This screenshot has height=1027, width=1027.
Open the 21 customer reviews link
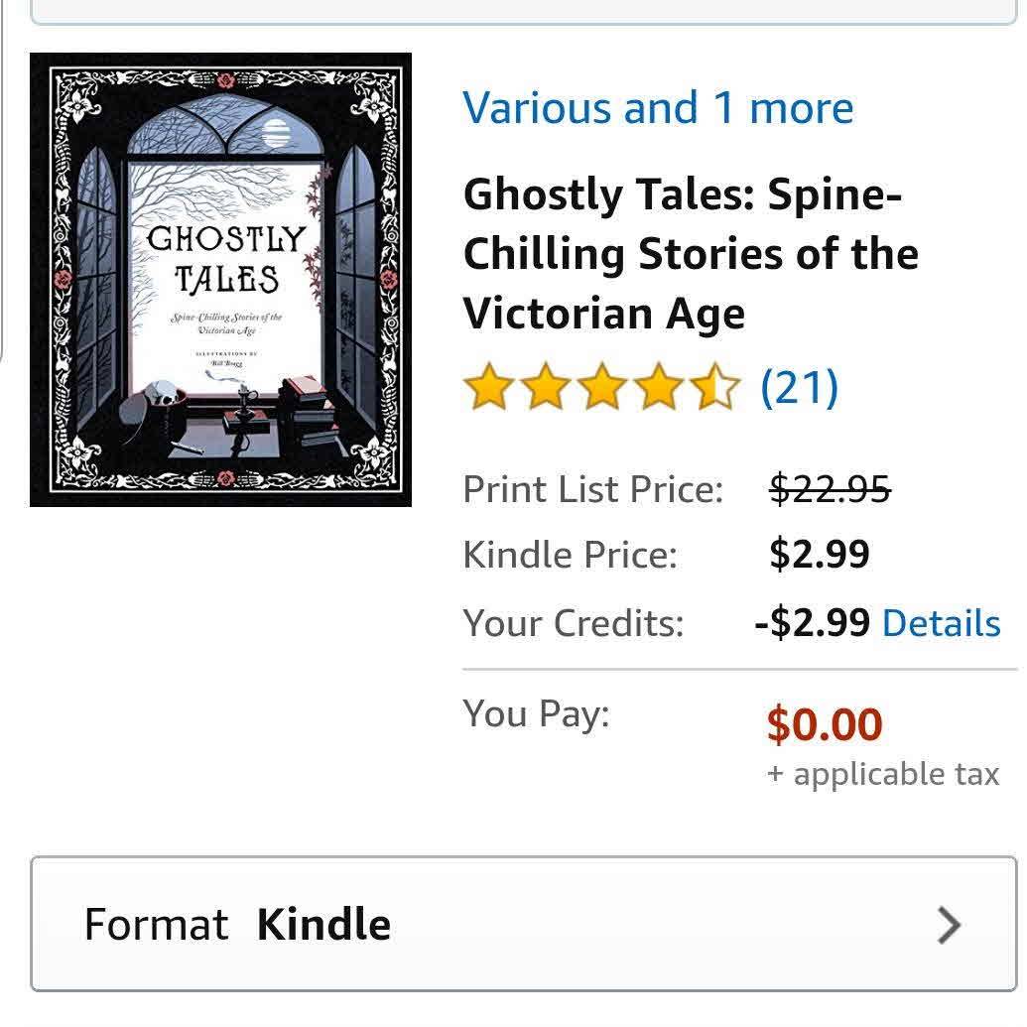tap(799, 387)
